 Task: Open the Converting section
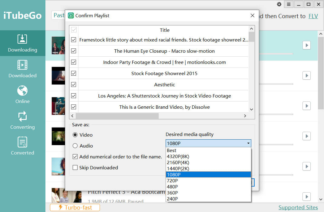tap(22, 120)
